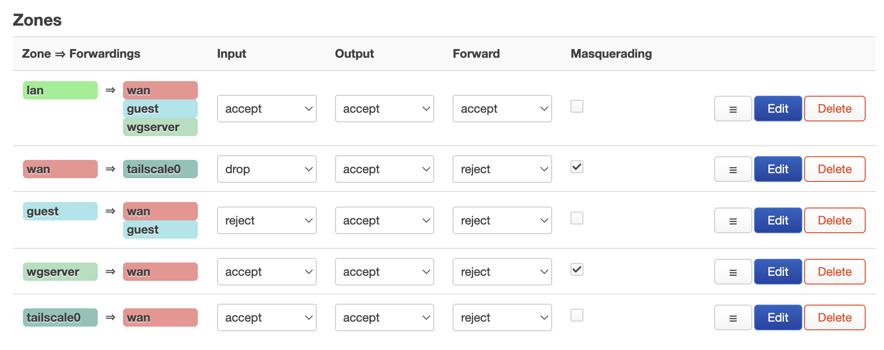Image resolution: width=884 pixels, height=350 pixels.
Task: Enable masquerading for the lan zone
Action: tap(576, 107)
